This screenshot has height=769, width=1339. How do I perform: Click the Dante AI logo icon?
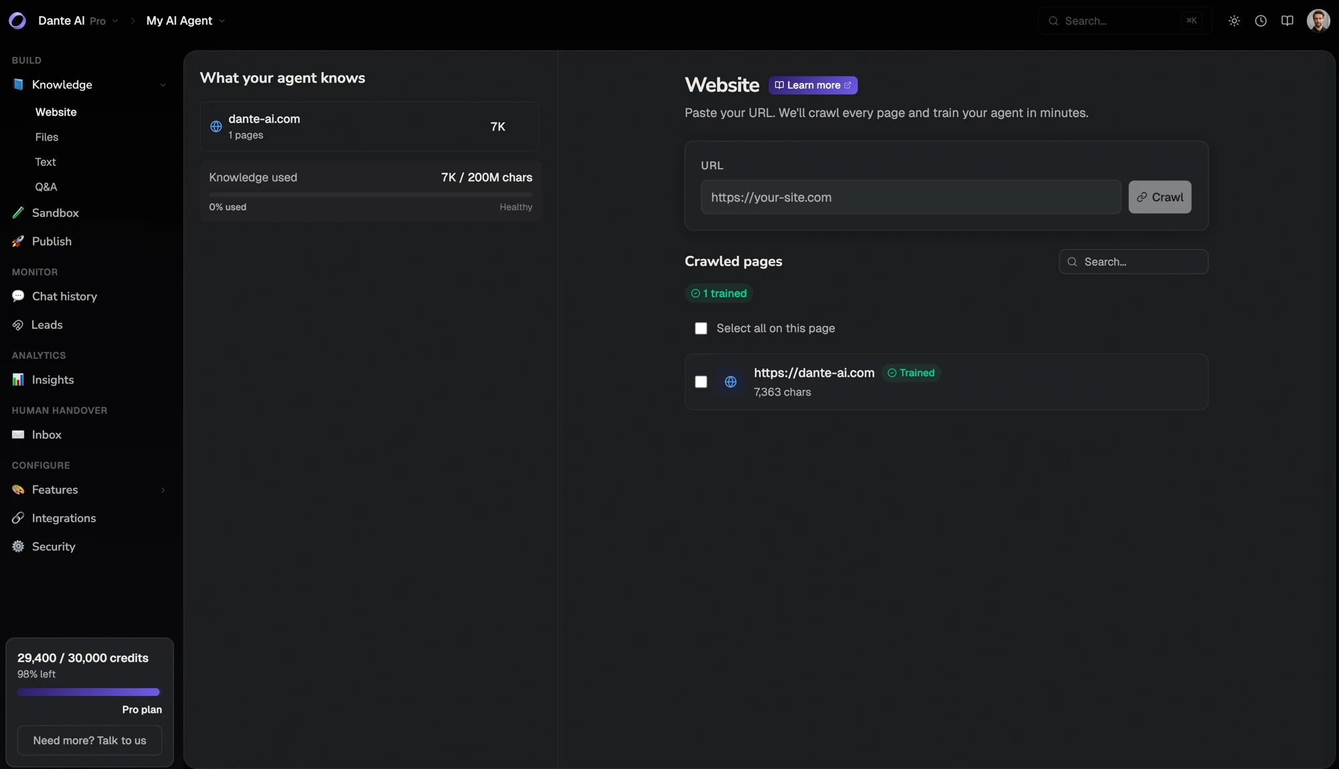17,21
